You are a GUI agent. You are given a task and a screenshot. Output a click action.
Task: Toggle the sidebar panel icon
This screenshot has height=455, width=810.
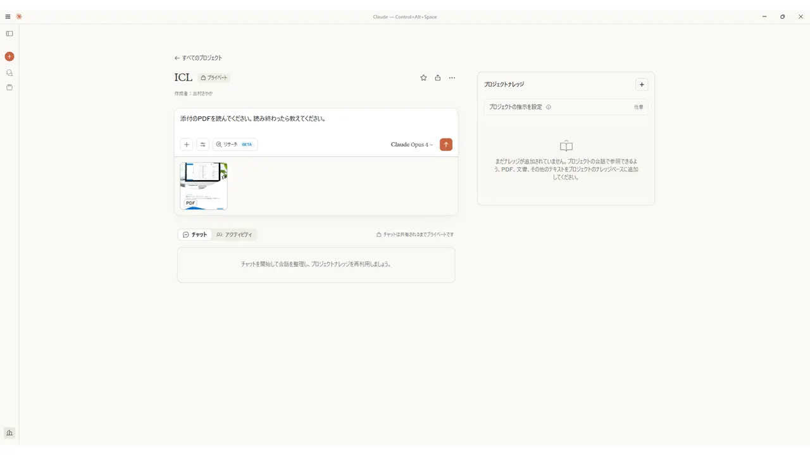pos(9,33)
